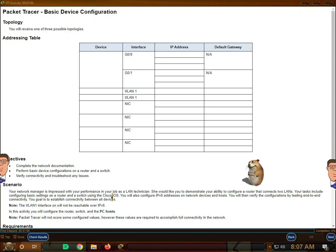Viewport: 336px width, 252px height.
Task: Click the Topology heading
Action: [x=13, y=22]
